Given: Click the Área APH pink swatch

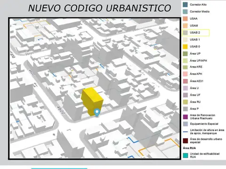Looking at the screenshot, I should coord(185,74).
